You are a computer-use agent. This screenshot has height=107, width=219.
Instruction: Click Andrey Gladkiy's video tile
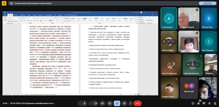coord(189,18)
